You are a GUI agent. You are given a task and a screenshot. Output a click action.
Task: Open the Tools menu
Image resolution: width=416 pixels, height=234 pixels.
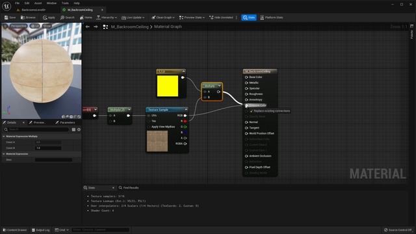coord(65,3)
